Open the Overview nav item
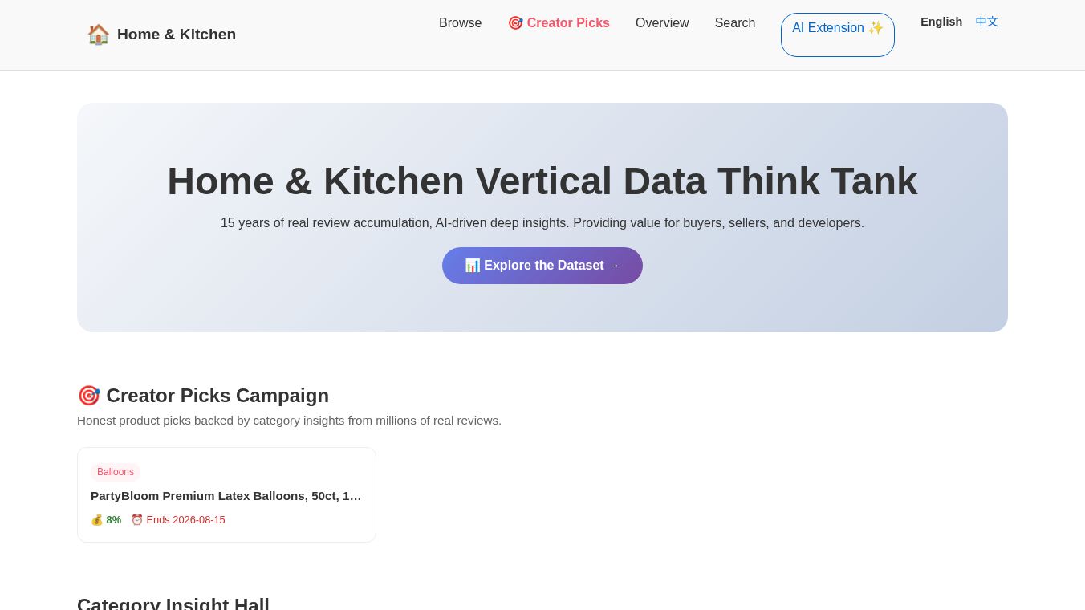The image size is (1085, 610). click(x=662, y=23)
